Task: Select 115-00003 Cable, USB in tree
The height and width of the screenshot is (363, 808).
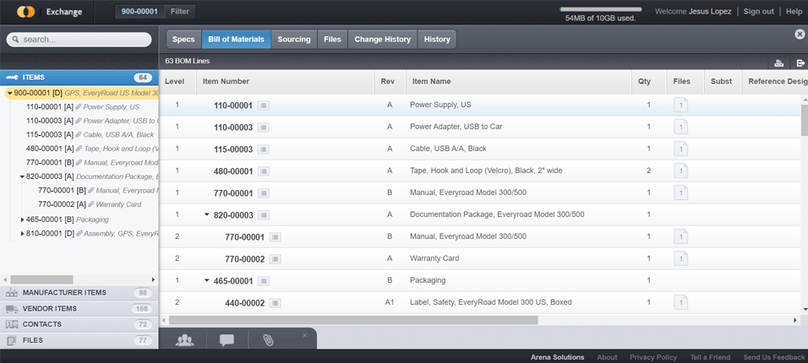Action: 90,135
